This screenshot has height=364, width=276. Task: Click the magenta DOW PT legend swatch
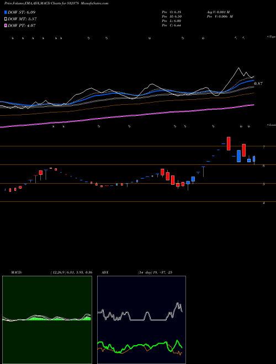point(6,25)
